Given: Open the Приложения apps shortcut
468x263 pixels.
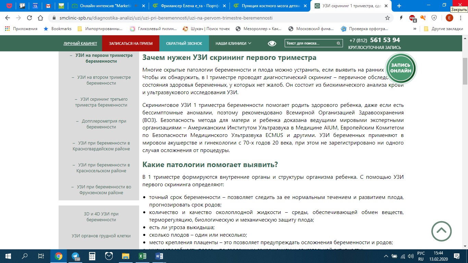Looking at the screenshot, I should point(21,29).
